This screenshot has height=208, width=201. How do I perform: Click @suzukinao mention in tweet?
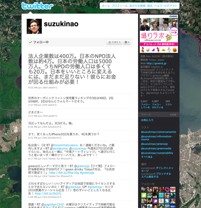pyautogui.click(x=79, y=148)
